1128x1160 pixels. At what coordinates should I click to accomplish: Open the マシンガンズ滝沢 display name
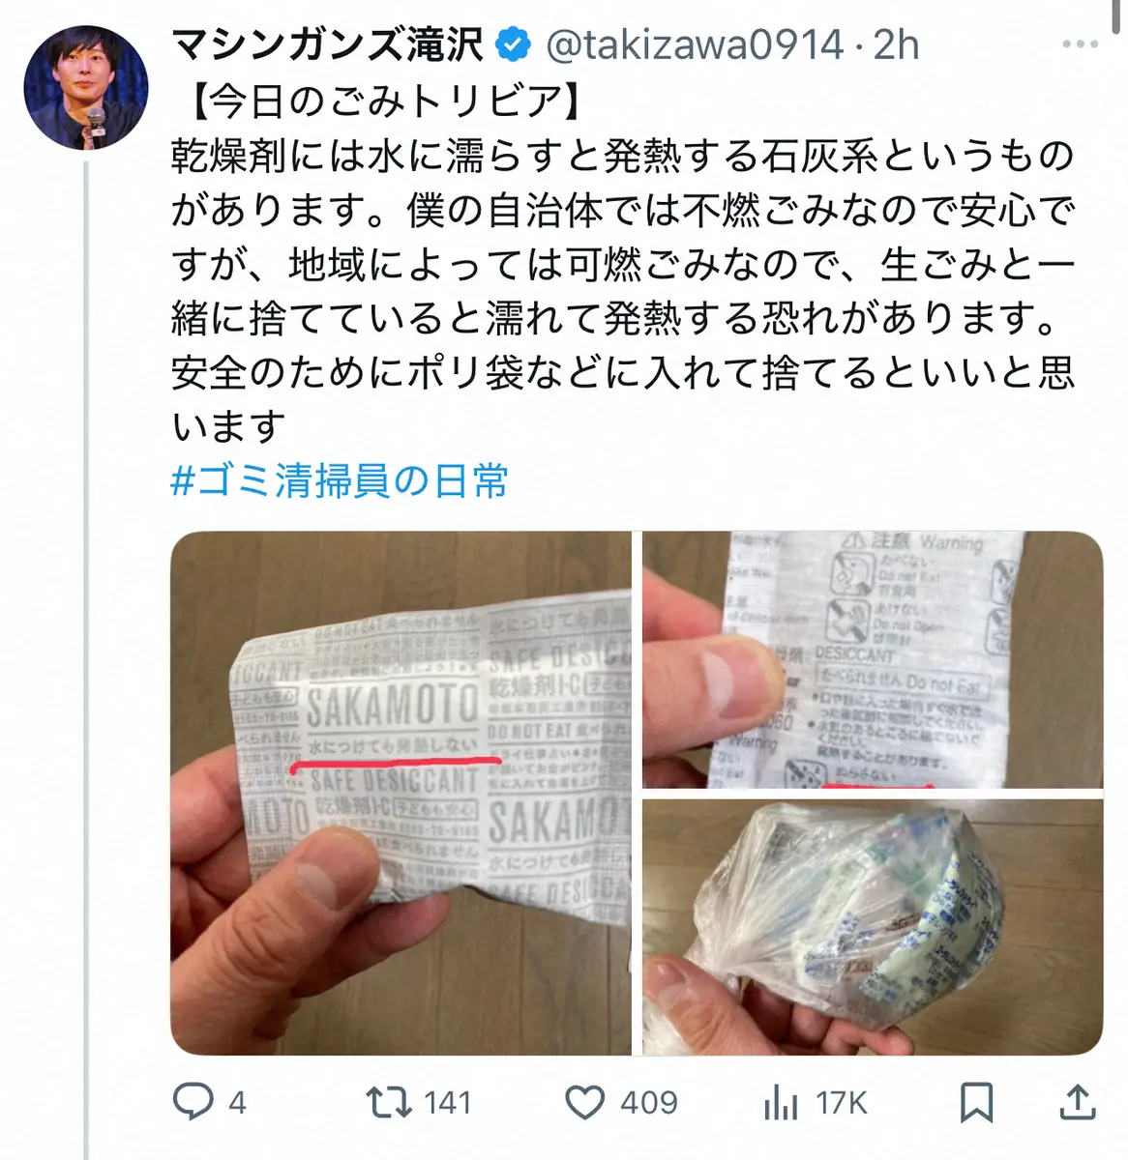(x=327, y=45)
